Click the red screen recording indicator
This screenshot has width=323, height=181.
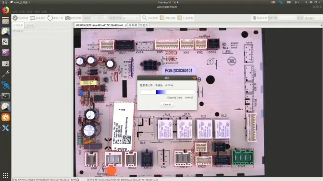[x=273, y=2]
